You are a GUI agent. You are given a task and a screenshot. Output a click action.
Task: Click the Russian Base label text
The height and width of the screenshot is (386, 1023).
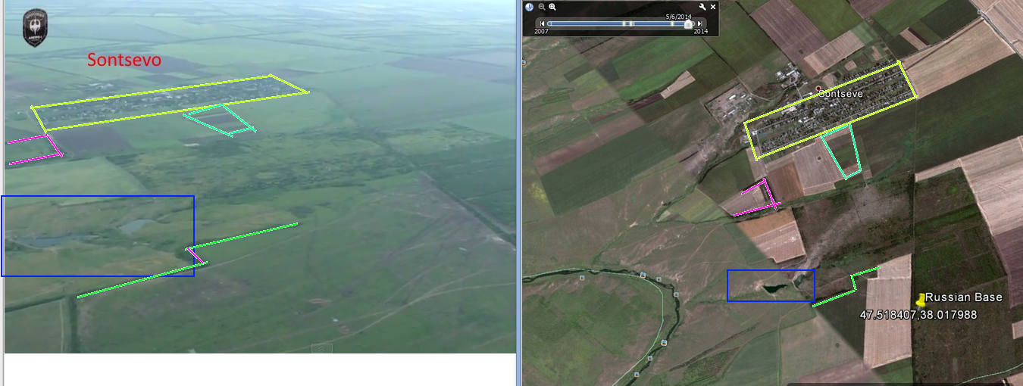coord(963,297)
